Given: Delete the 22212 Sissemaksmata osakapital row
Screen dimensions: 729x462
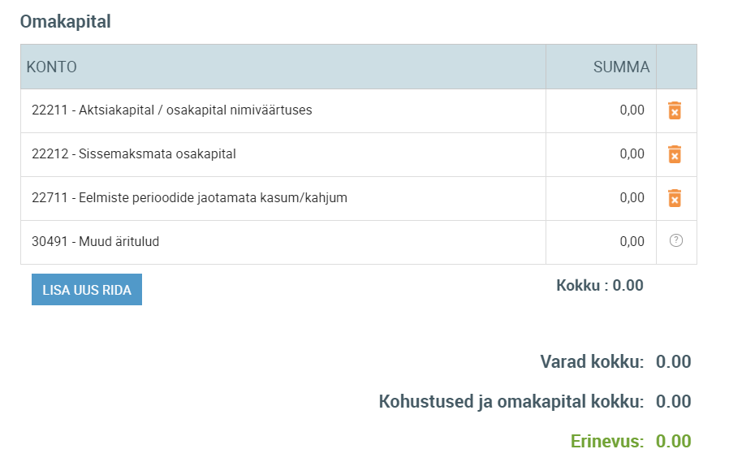Looking at the screenshot, I should [675, 154].
